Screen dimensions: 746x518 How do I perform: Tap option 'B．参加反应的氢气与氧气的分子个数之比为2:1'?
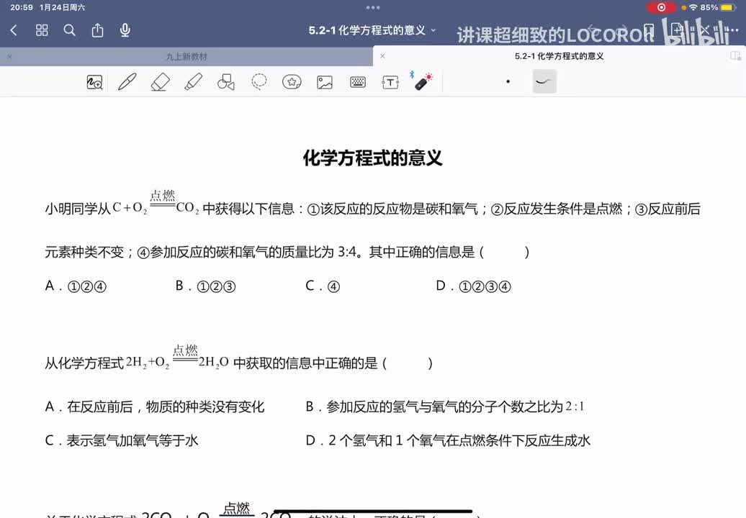coord(445,406)
